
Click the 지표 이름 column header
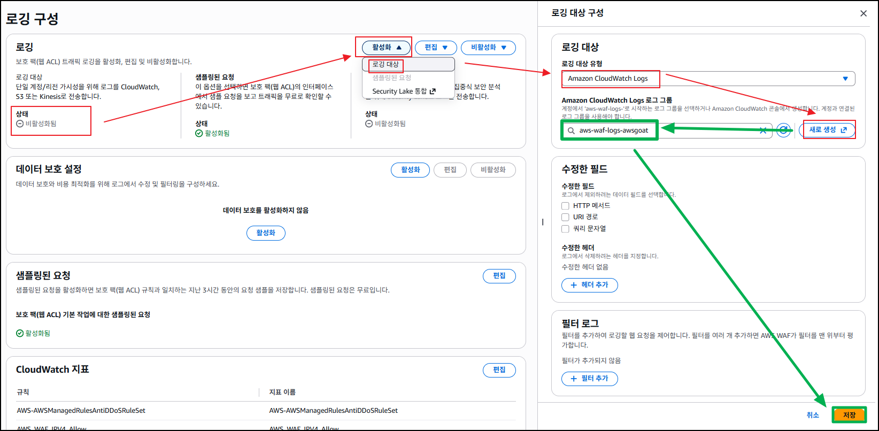[x=282, y=392]
